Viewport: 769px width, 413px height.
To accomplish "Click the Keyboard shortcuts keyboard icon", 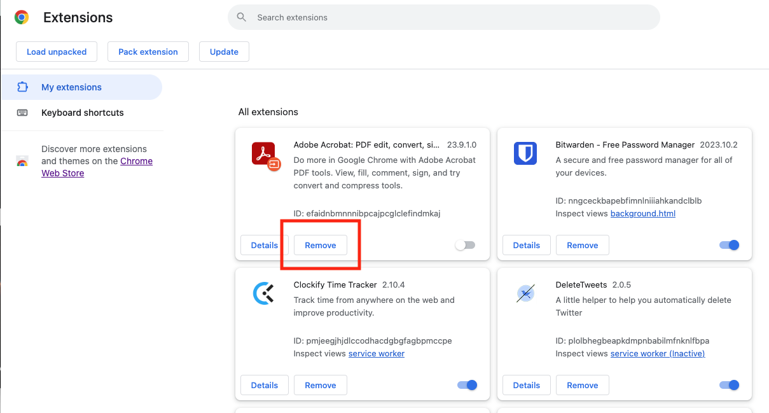I will [x=22, y=113].
